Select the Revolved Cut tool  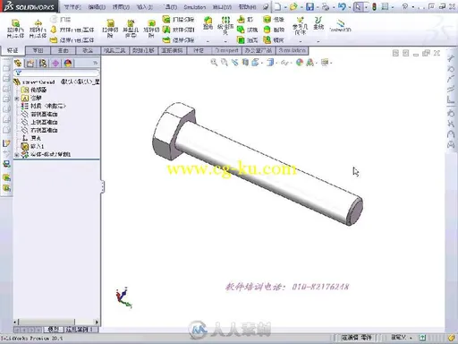coord(151,29)
